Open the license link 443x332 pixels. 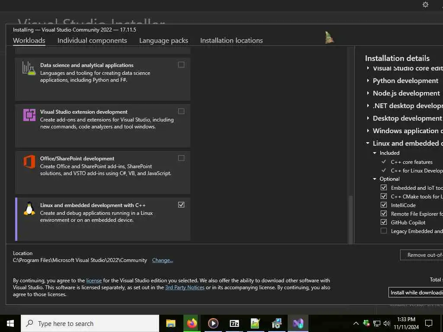pos(94,280)
